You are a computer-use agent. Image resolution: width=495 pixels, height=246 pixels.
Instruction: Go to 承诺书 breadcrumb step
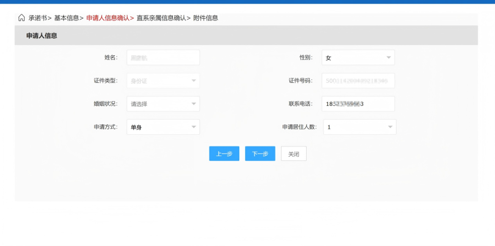pos(38,18)
